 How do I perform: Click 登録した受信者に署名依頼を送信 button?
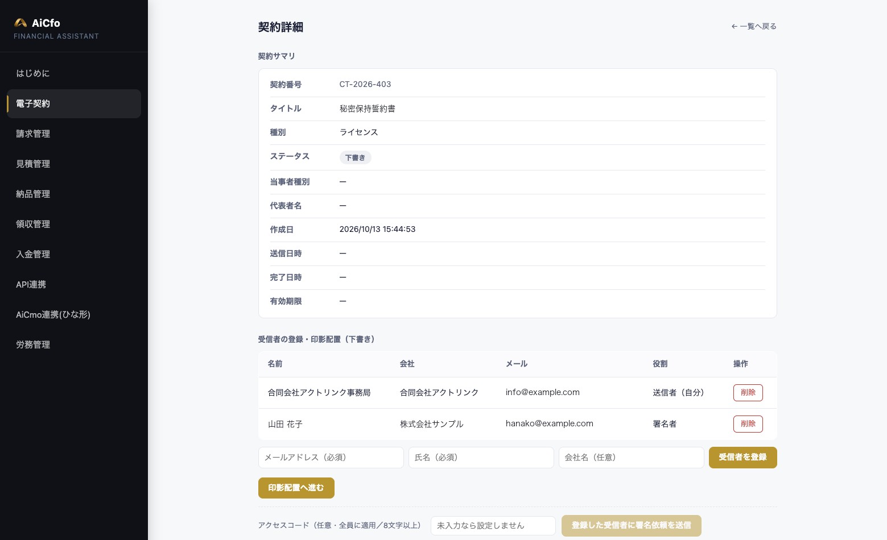click(x=632, y=526)
